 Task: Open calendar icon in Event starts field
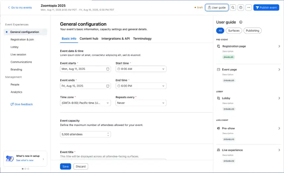coord(108,69)
